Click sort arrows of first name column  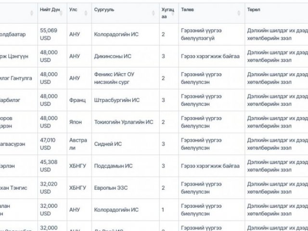click(32, 13)
